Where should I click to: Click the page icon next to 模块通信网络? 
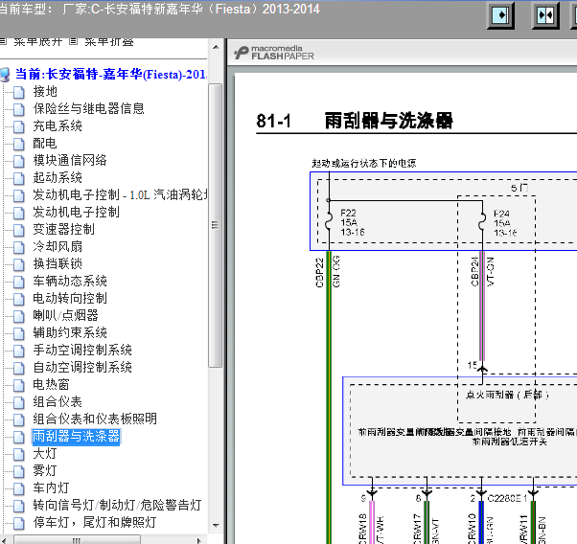pos(19,161)
